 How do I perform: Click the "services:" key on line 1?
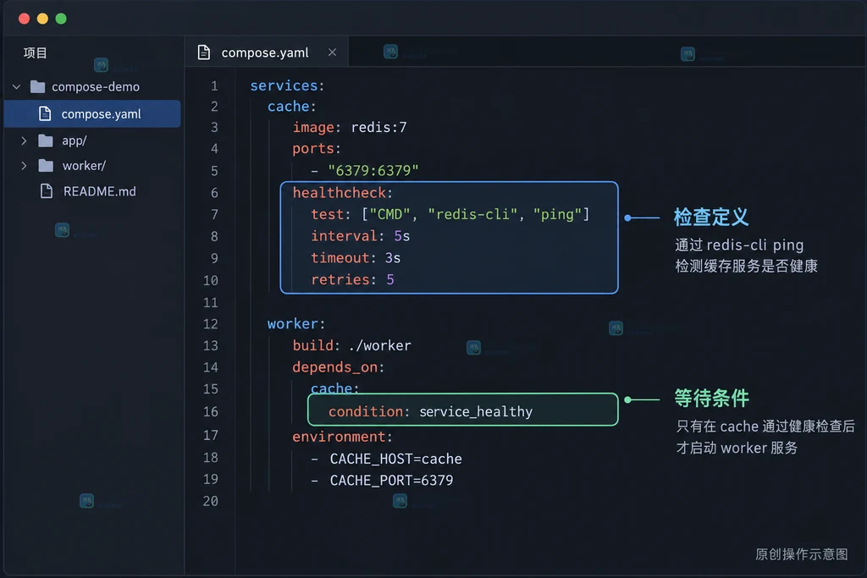pos(288,85)
